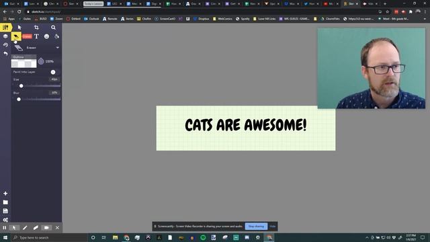This screenshot has width=430, height=242.
Task: Open the folder Import icon in sidebar
Action: click(5, 202)
